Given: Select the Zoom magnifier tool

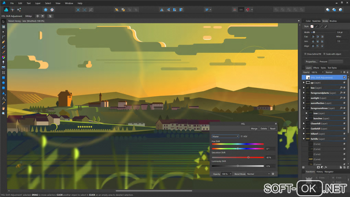Looking at the screenshot, I should [3, 114].
